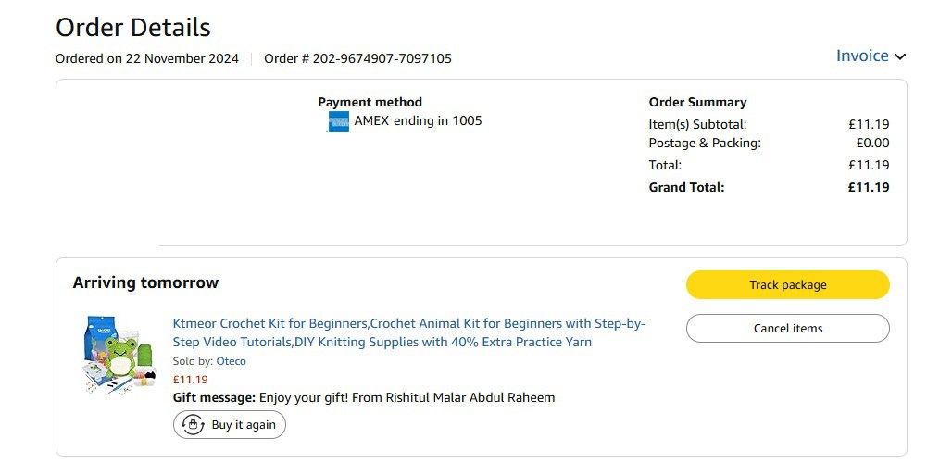Click the crochet kit product thumbnail
The image size is (952, 463).
[117, 356]
